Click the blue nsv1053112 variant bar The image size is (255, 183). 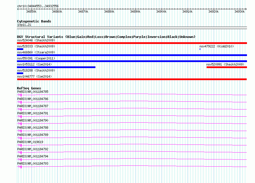pos(56,67)
